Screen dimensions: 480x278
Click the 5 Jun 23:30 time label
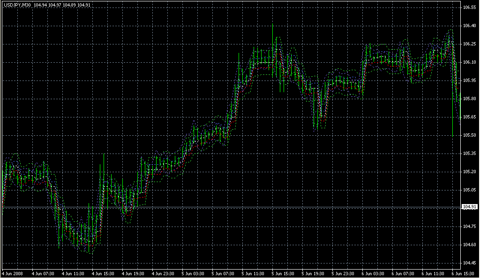tap(343, 273)
